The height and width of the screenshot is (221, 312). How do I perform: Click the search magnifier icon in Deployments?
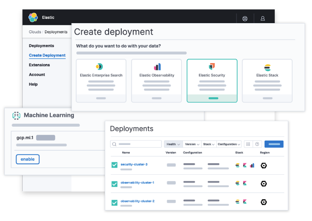click(x=114, y=144)
